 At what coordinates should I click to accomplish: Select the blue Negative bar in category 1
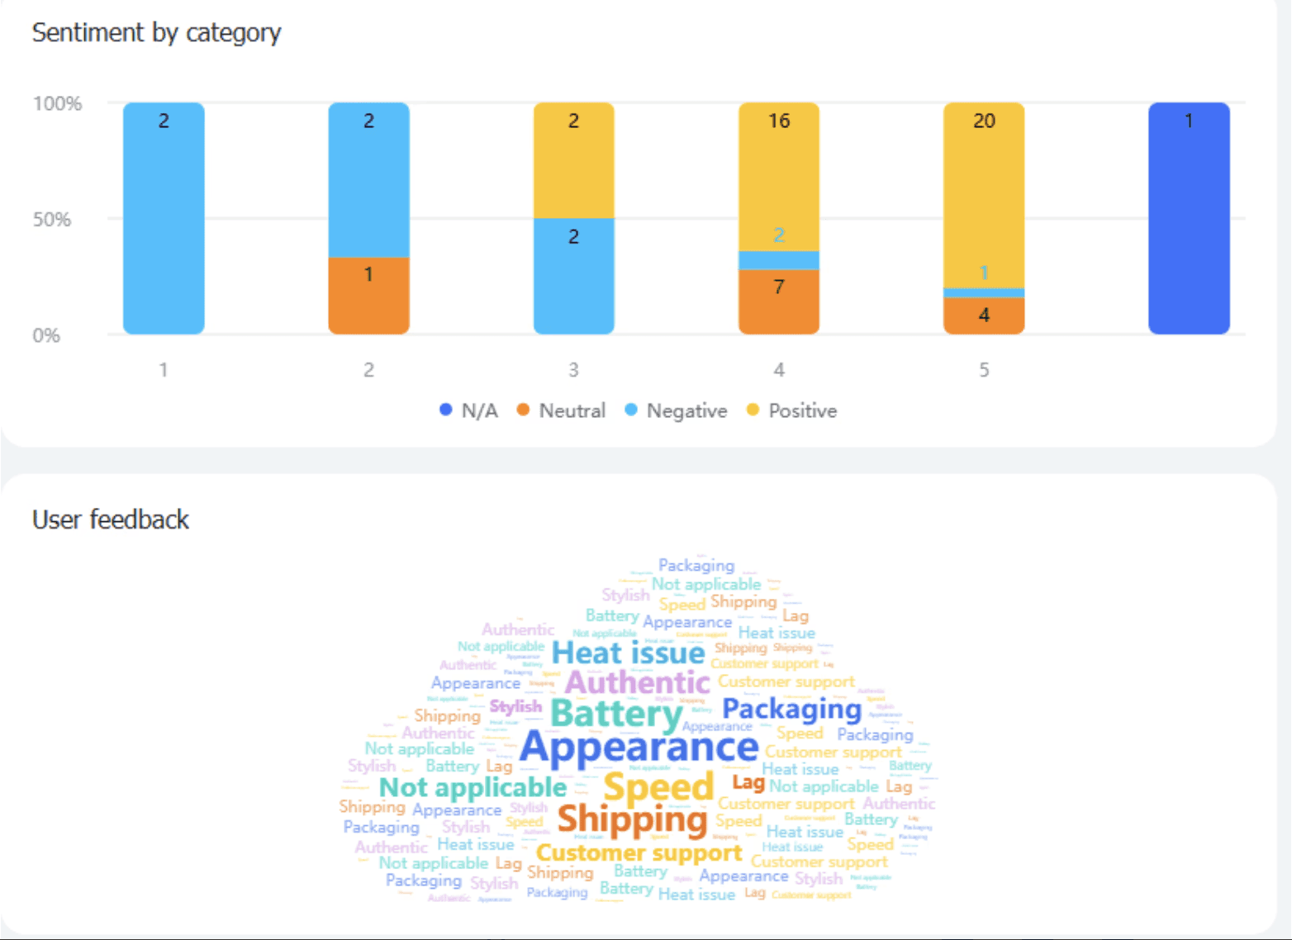tap(164, 218)
